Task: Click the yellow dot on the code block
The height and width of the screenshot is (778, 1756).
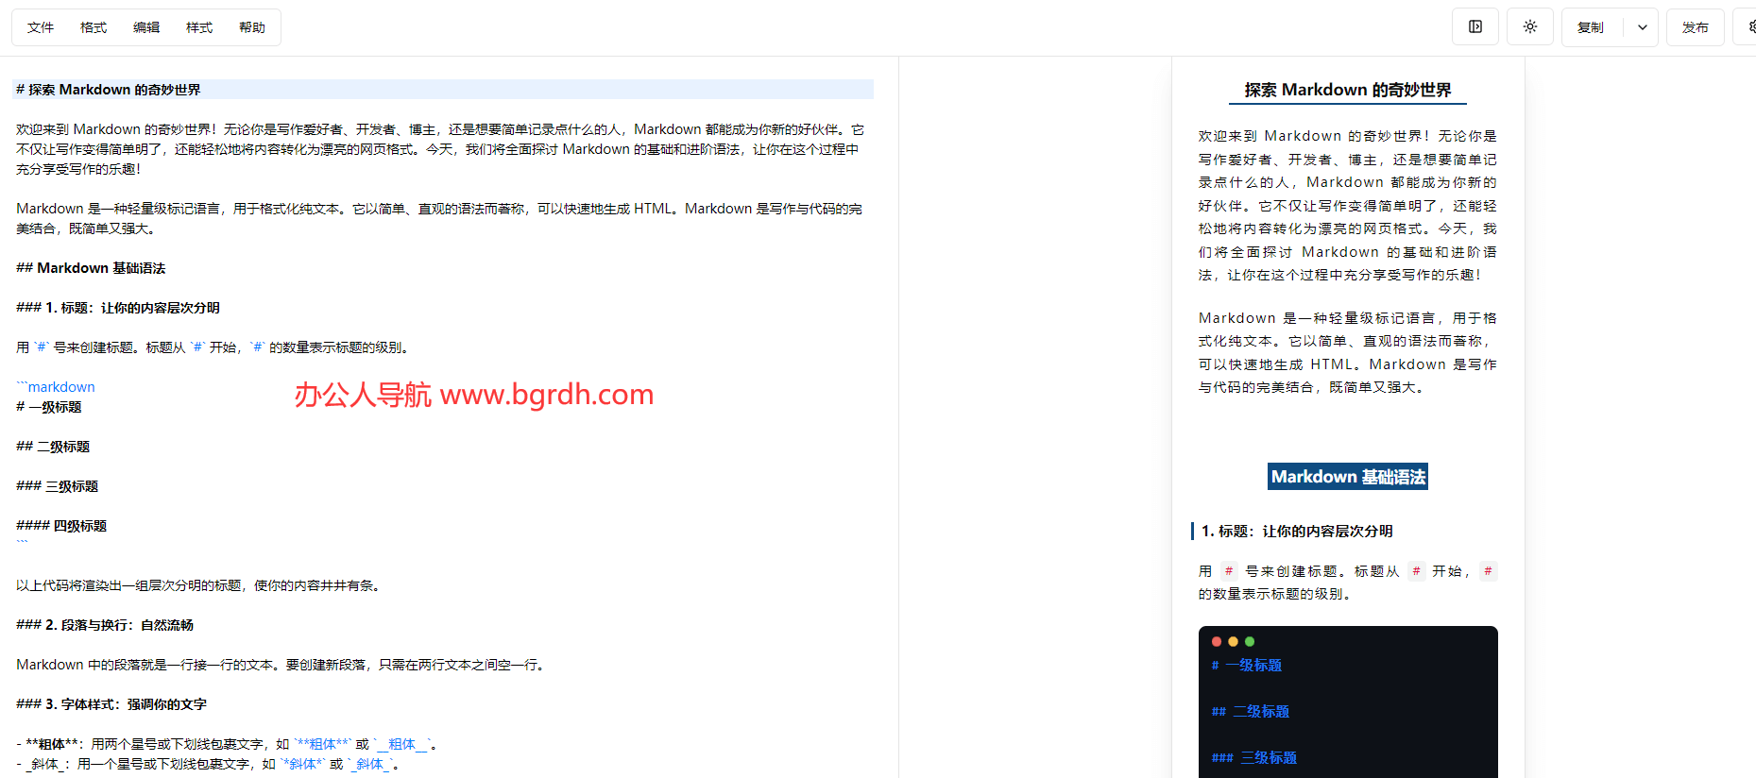Action: pos(1233,642)
